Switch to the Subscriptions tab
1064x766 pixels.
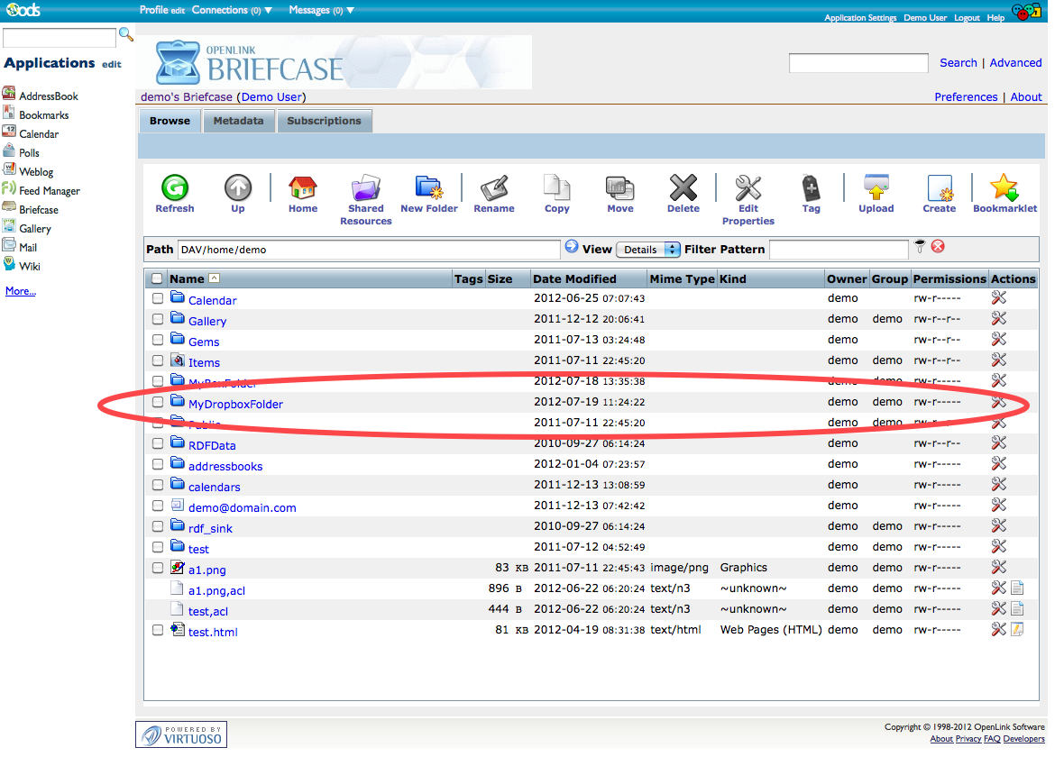pyautogui.click(x=324, y=121)
